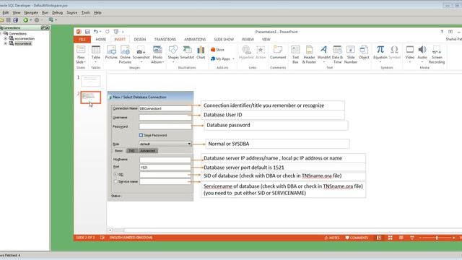Open the VIEW ribbon tab
462x260 pixels.
(x=266, y=39)
